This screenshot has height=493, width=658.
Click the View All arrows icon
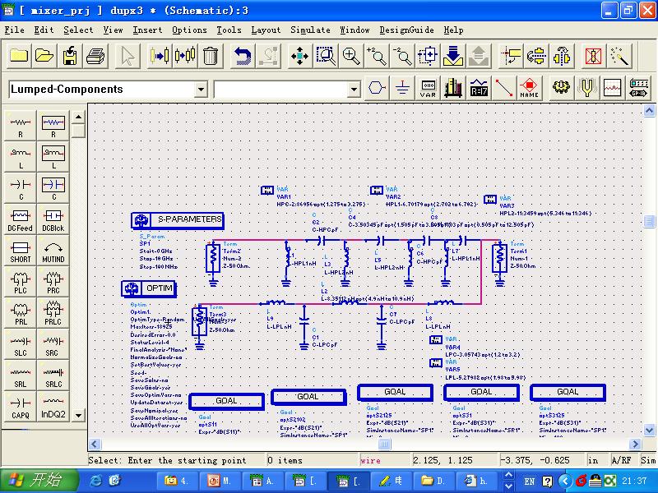(x=299, y=56)
